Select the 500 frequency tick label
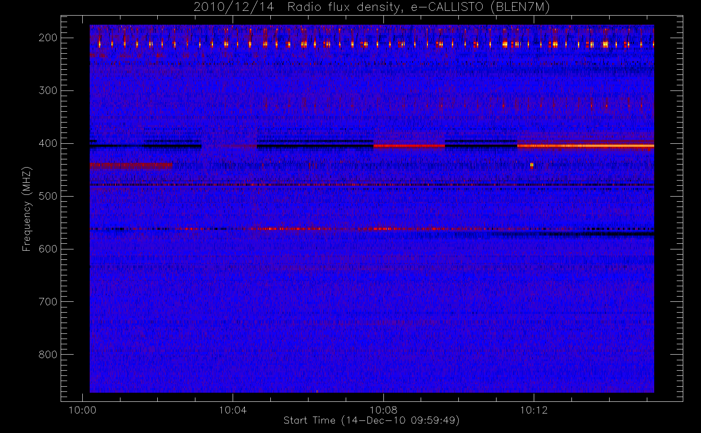This screenshot has height=433, width=701. click(48, 196)
